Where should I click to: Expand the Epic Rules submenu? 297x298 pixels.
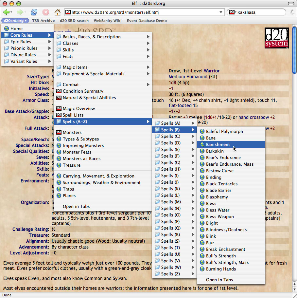[27, 42]
